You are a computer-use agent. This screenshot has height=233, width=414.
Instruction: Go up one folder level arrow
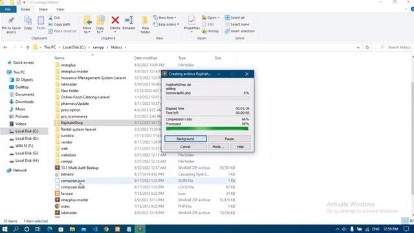[x=28, y=47]
